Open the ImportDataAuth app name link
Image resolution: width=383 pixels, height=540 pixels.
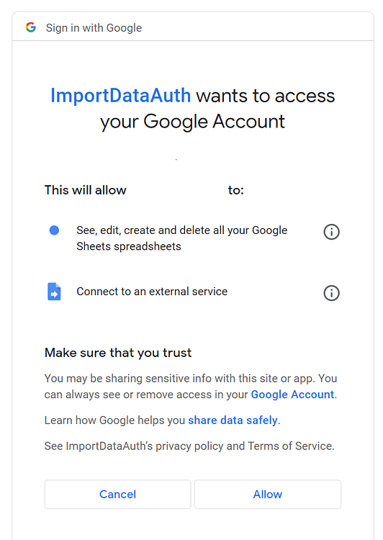coord(120,95)
